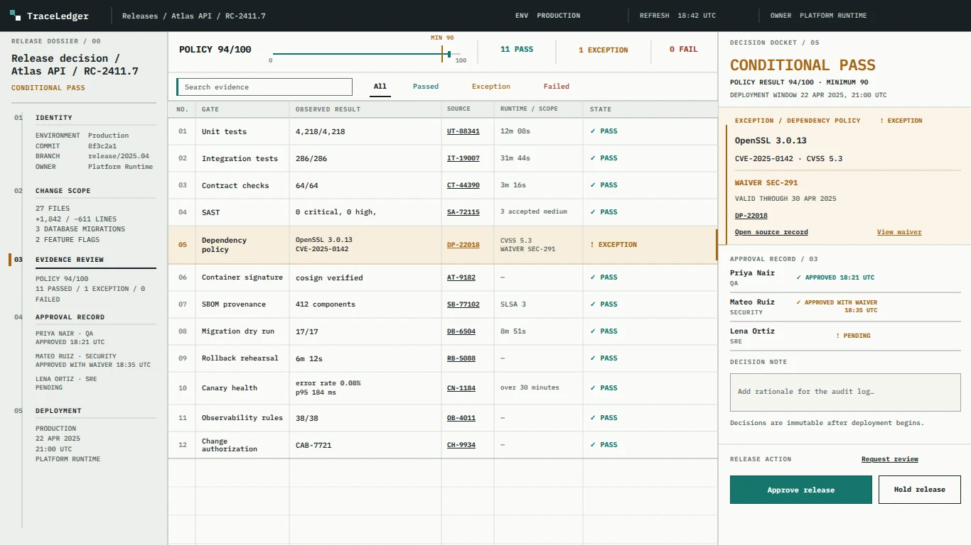
Task: Select the Migration dry run gate row
Action: (x=442, y=331)
